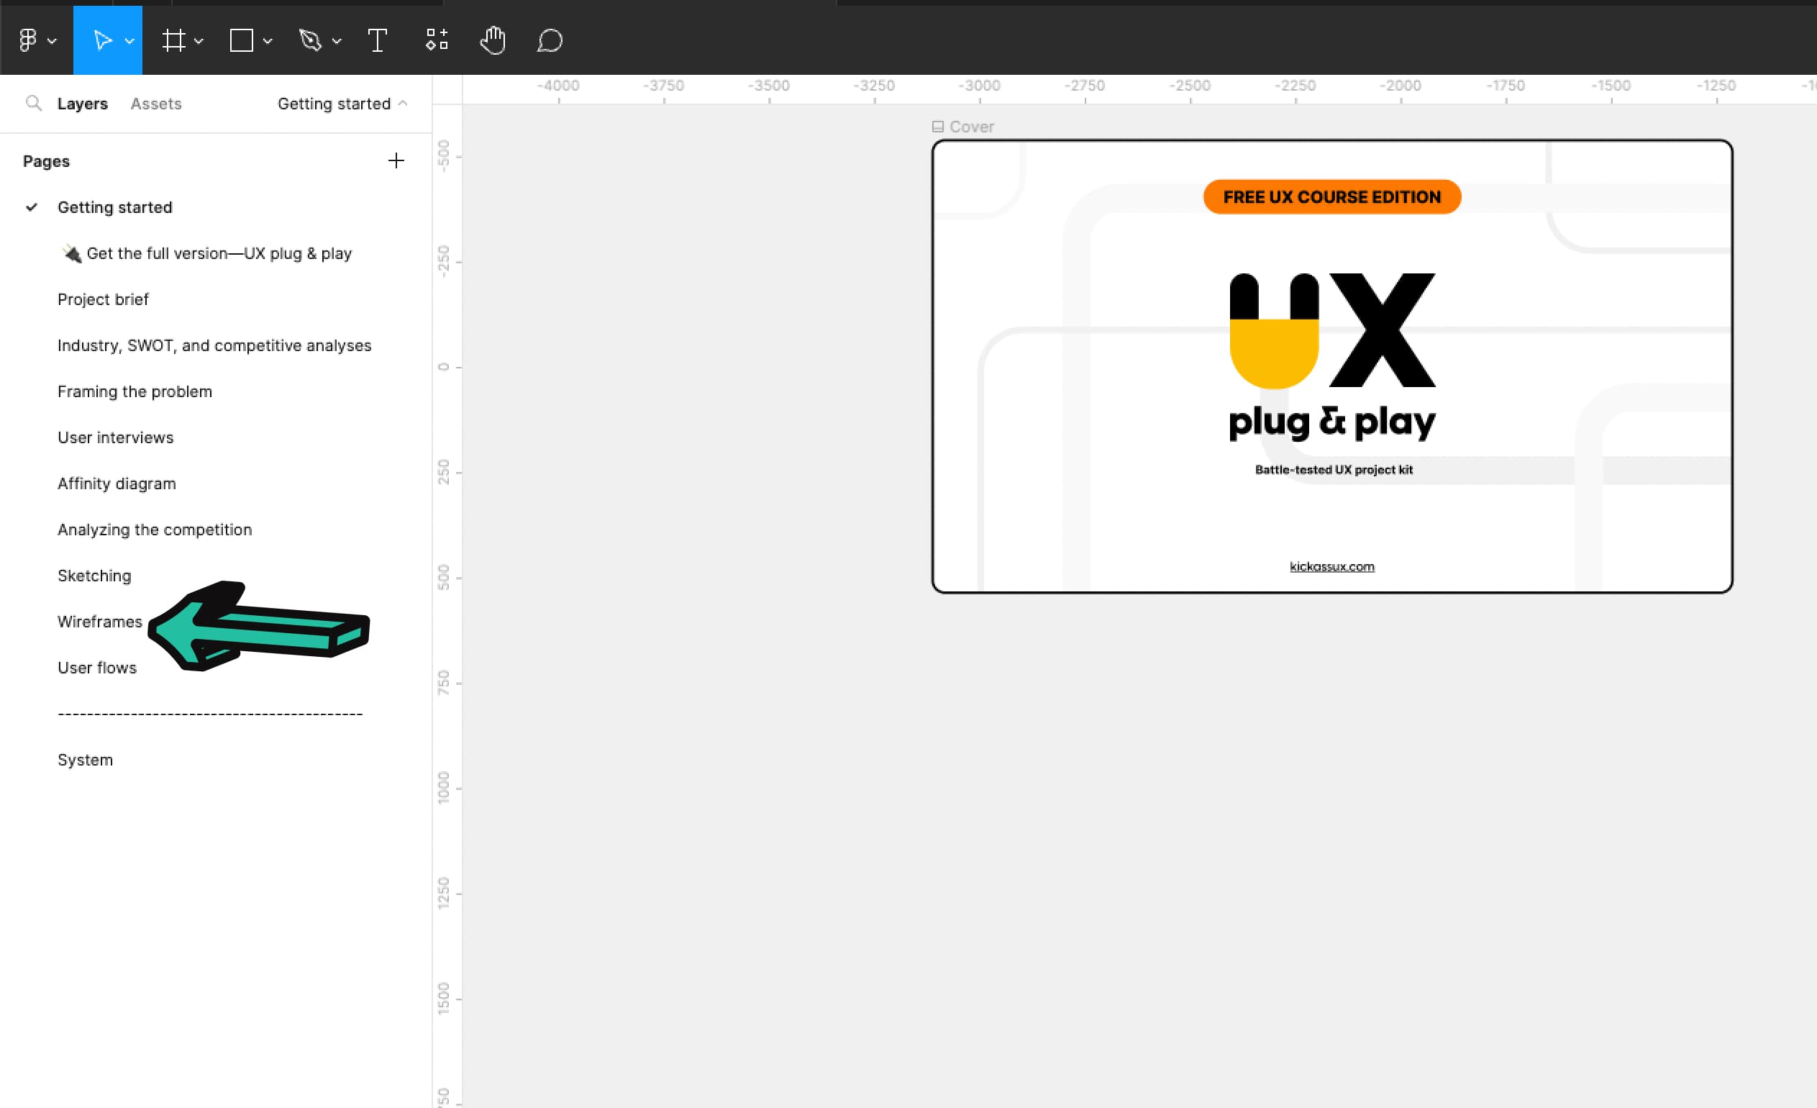The width and height of the screenshot is (1817, 1108).
Task: Open Industry, SWOT, and competitive analyses page
Action: click(214, 345)
